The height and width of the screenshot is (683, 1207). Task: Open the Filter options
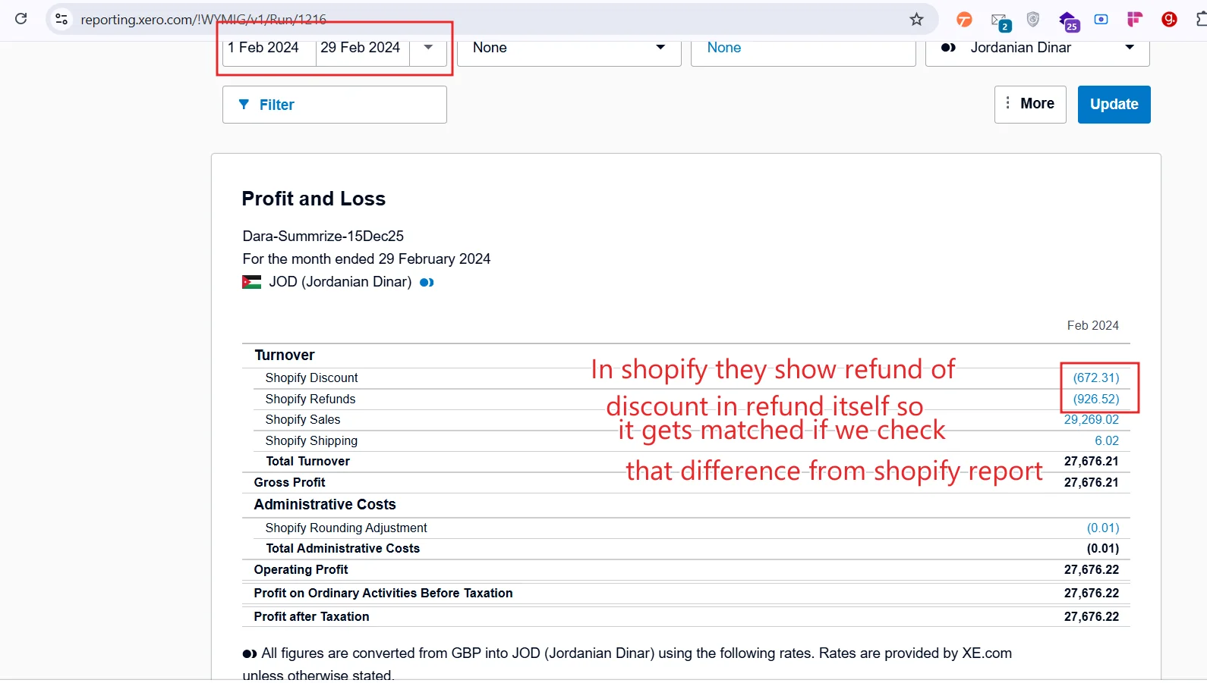pos(335,105)
